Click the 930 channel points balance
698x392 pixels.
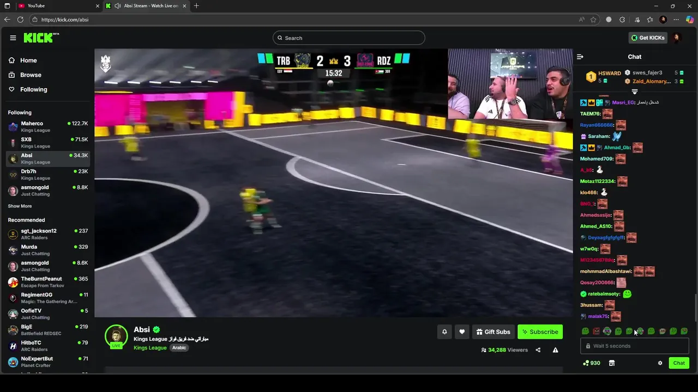592,363
